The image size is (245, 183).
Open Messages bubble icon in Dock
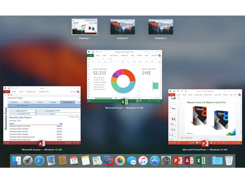tap(132, 160)
